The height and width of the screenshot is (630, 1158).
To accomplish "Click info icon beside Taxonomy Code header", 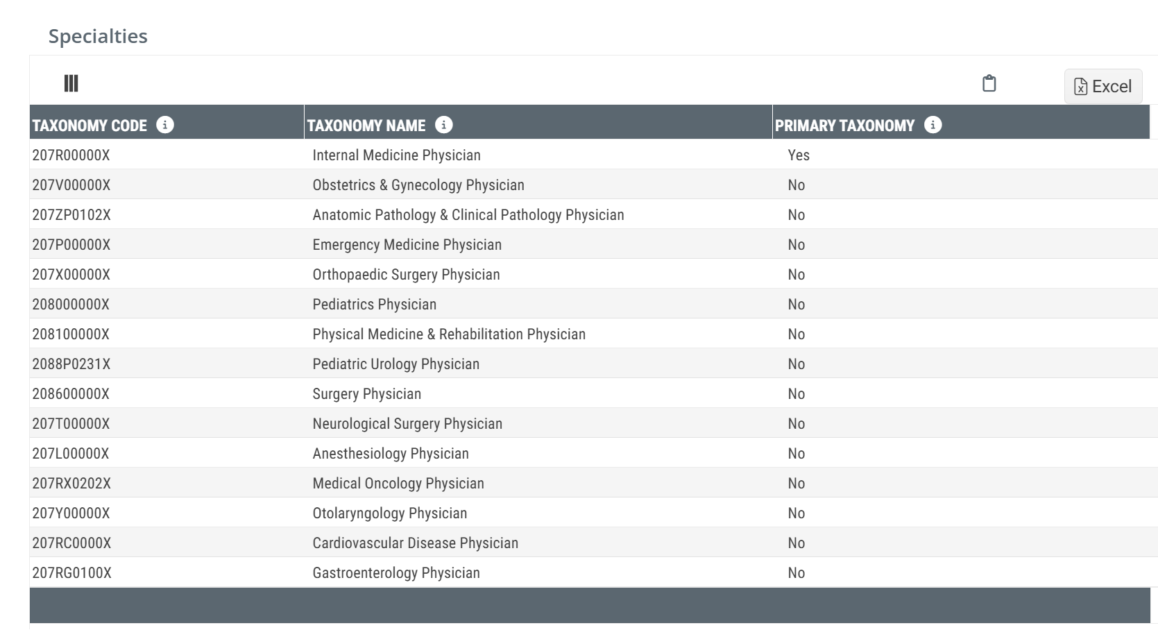I will point(165,125).
